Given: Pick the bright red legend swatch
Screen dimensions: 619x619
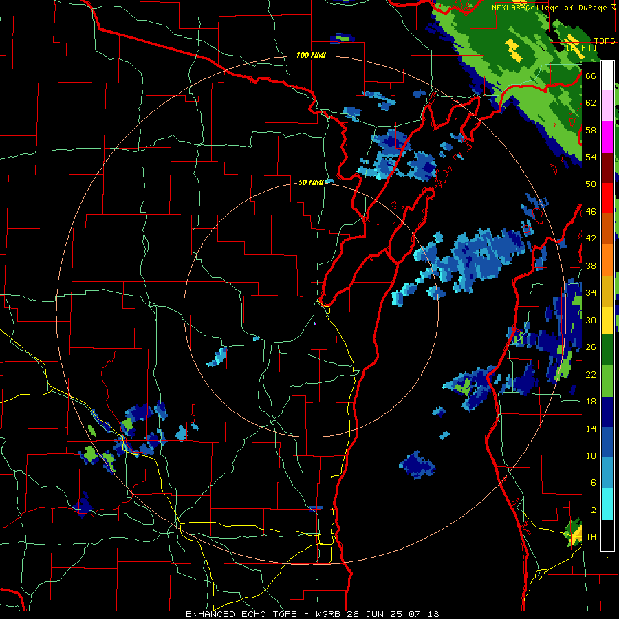Looking at the screenshot, I should pos(607,198).
